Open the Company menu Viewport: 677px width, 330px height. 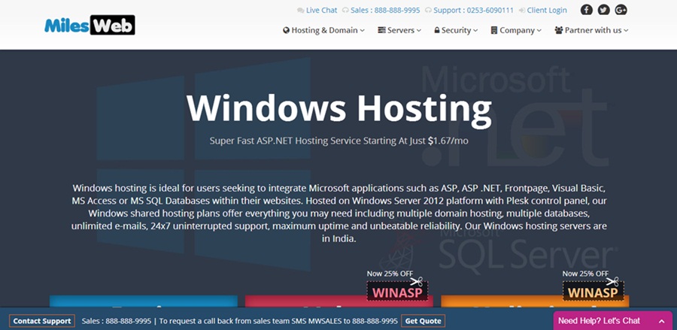516,30
